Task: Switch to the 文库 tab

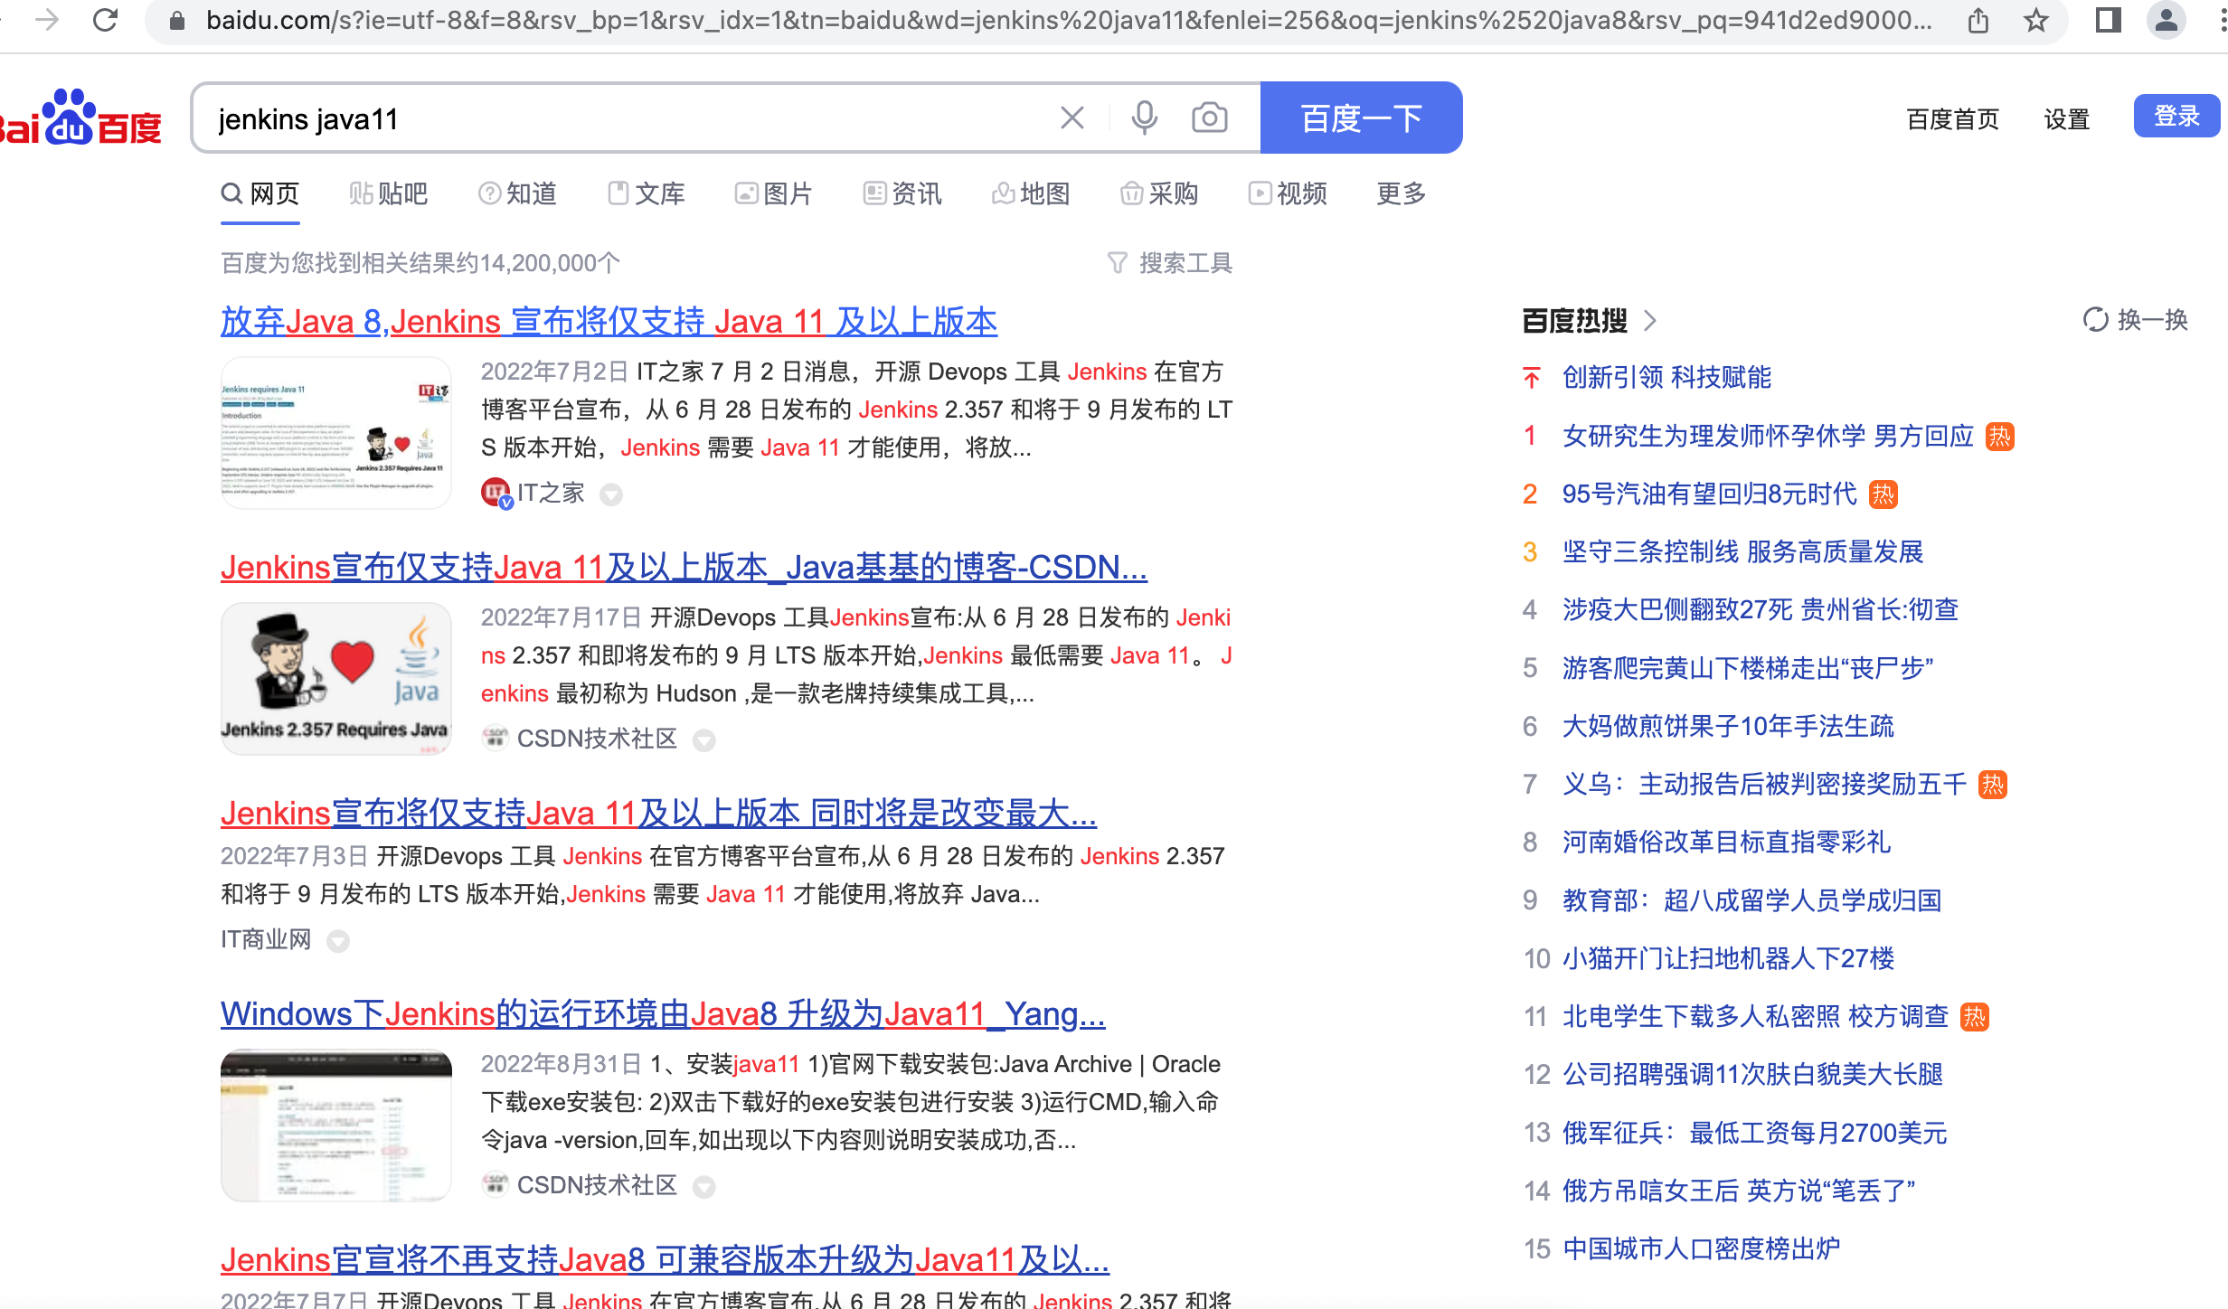Action: point(646,193)
